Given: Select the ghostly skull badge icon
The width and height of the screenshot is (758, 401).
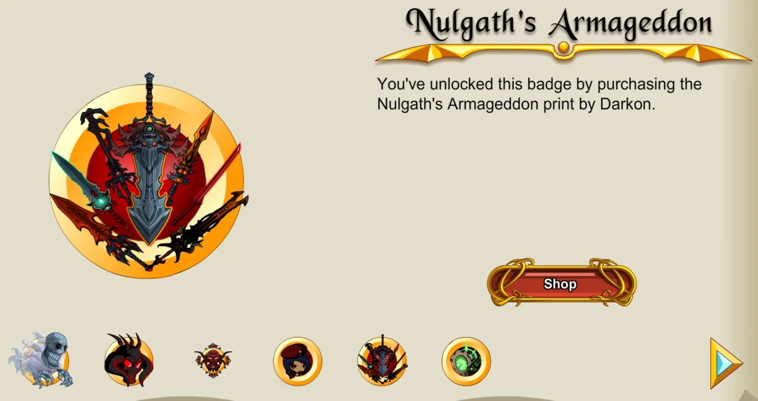Looking at the screenshot, I should click(x=41, y=360).
